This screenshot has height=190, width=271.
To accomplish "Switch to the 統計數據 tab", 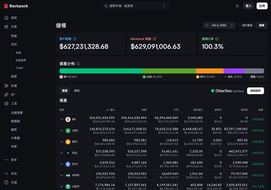I will coord(247,25).
